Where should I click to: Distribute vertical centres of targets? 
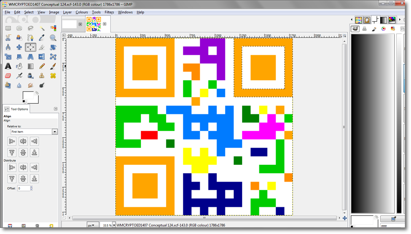click(x=23, y=178)
